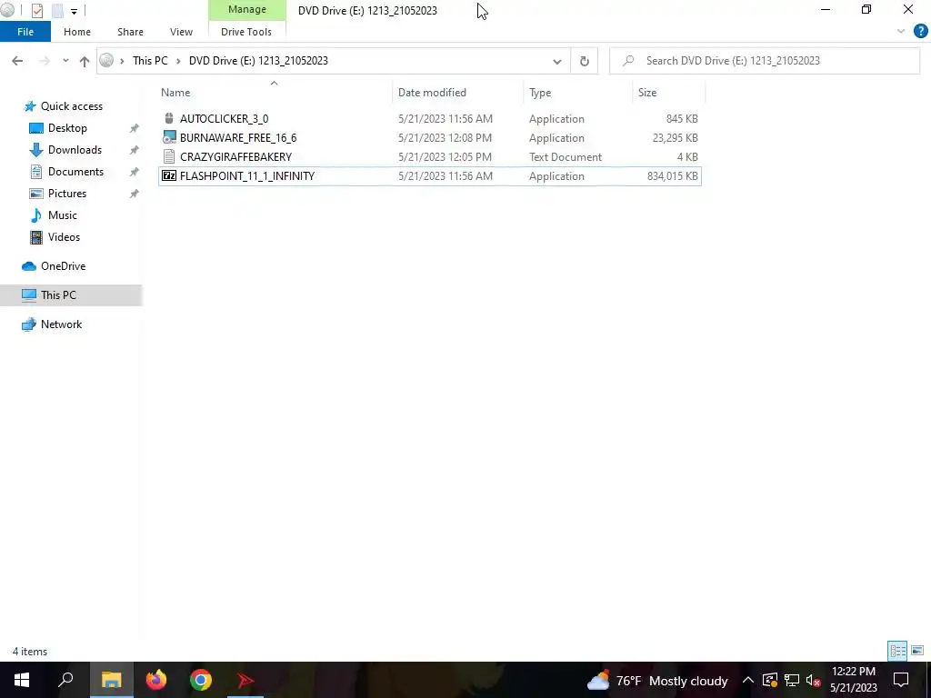Viewport: 931px width, 698px height.
Task: Open Videos in navigation pane
Action: click(65, 237)
